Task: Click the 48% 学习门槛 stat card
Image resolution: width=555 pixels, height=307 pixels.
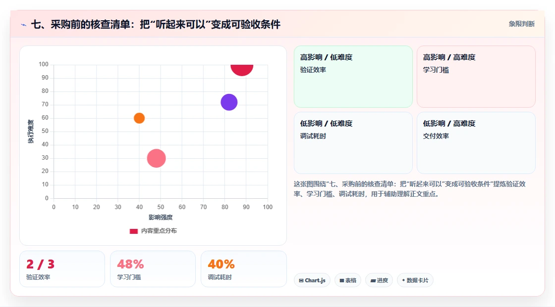Action: click(x=153, y=269)
